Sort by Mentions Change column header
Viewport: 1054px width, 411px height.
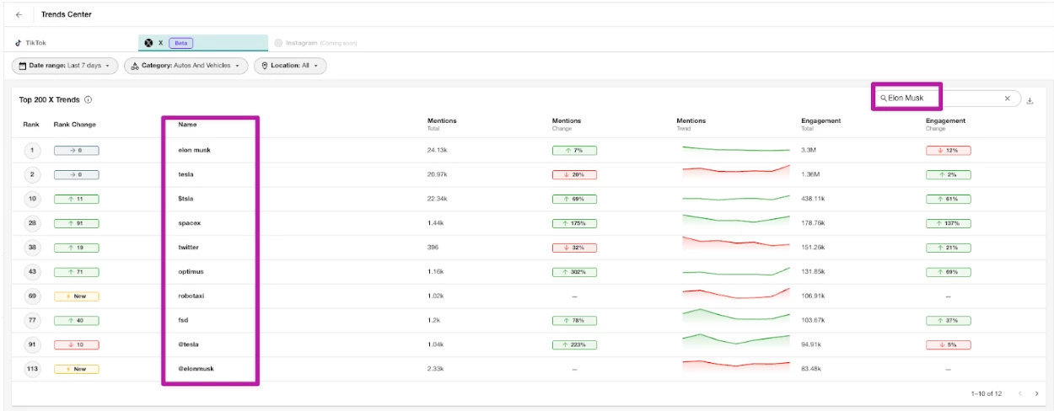pos(567,124)
